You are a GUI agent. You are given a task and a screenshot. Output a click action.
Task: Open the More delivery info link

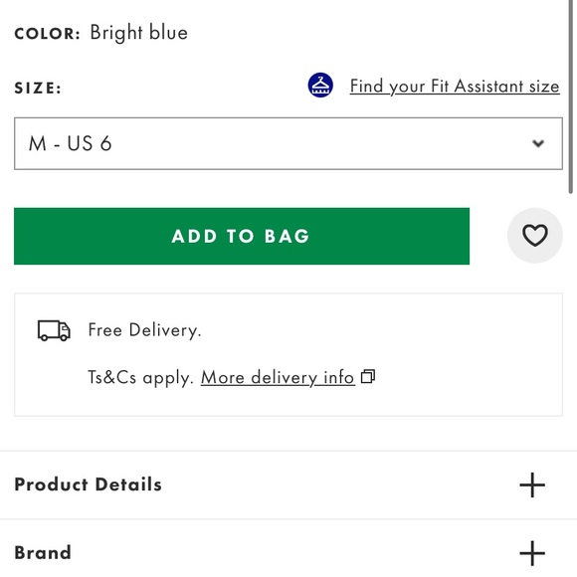(x=278, y=378)
